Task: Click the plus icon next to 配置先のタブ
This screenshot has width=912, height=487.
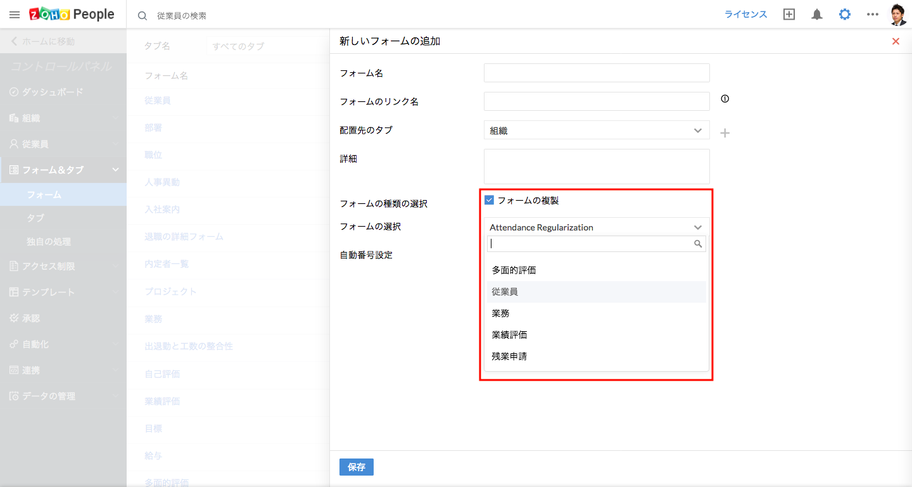Action: [x=725, y=132]
